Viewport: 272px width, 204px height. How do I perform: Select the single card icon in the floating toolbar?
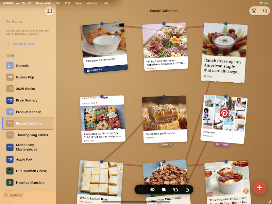164,189
